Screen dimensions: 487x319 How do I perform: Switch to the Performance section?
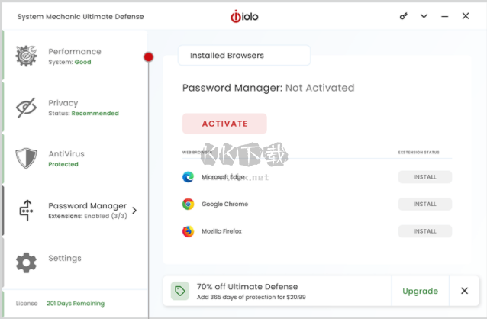75,56
